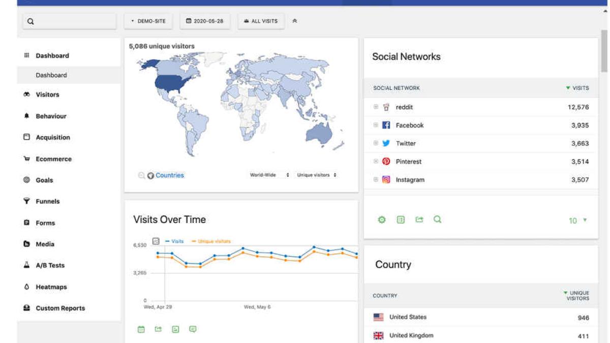Image resolution: width=610 pixels, height=343 pixels.
Task: Click the reddit visits value 12,576
Action: [x=578, y=107]
